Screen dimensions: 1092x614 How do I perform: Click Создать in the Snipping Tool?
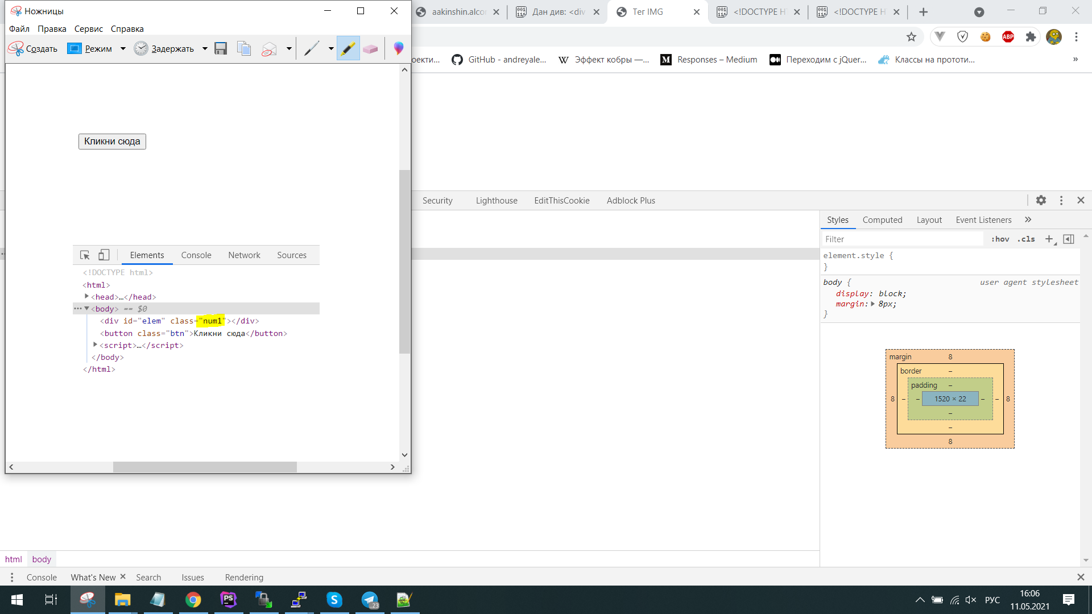[33, 49]
